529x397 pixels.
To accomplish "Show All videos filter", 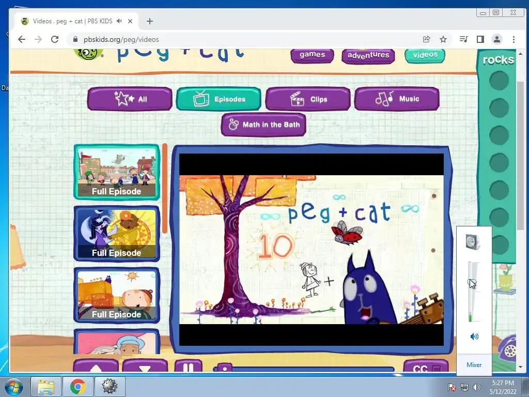I will coord(130,99).
